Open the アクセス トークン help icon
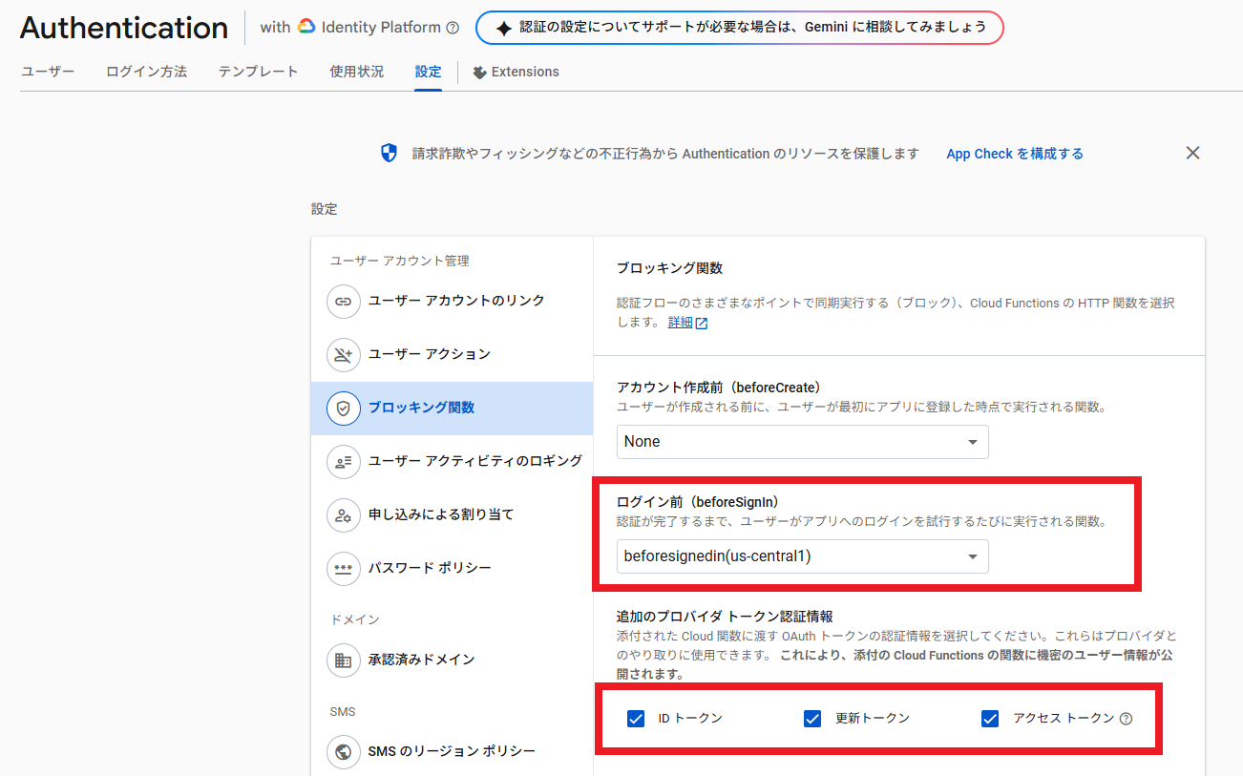The height and width of the screenshot is (776, 1243). [1126, 719]
